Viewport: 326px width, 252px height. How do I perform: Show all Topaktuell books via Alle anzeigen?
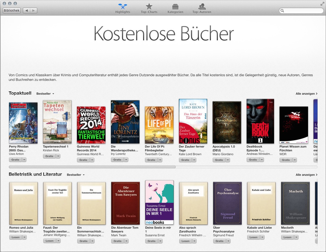[x=306, y=94]
